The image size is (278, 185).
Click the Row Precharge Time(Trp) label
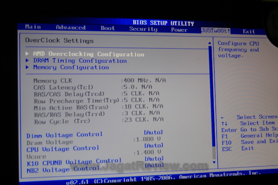[x=76, y=101]
